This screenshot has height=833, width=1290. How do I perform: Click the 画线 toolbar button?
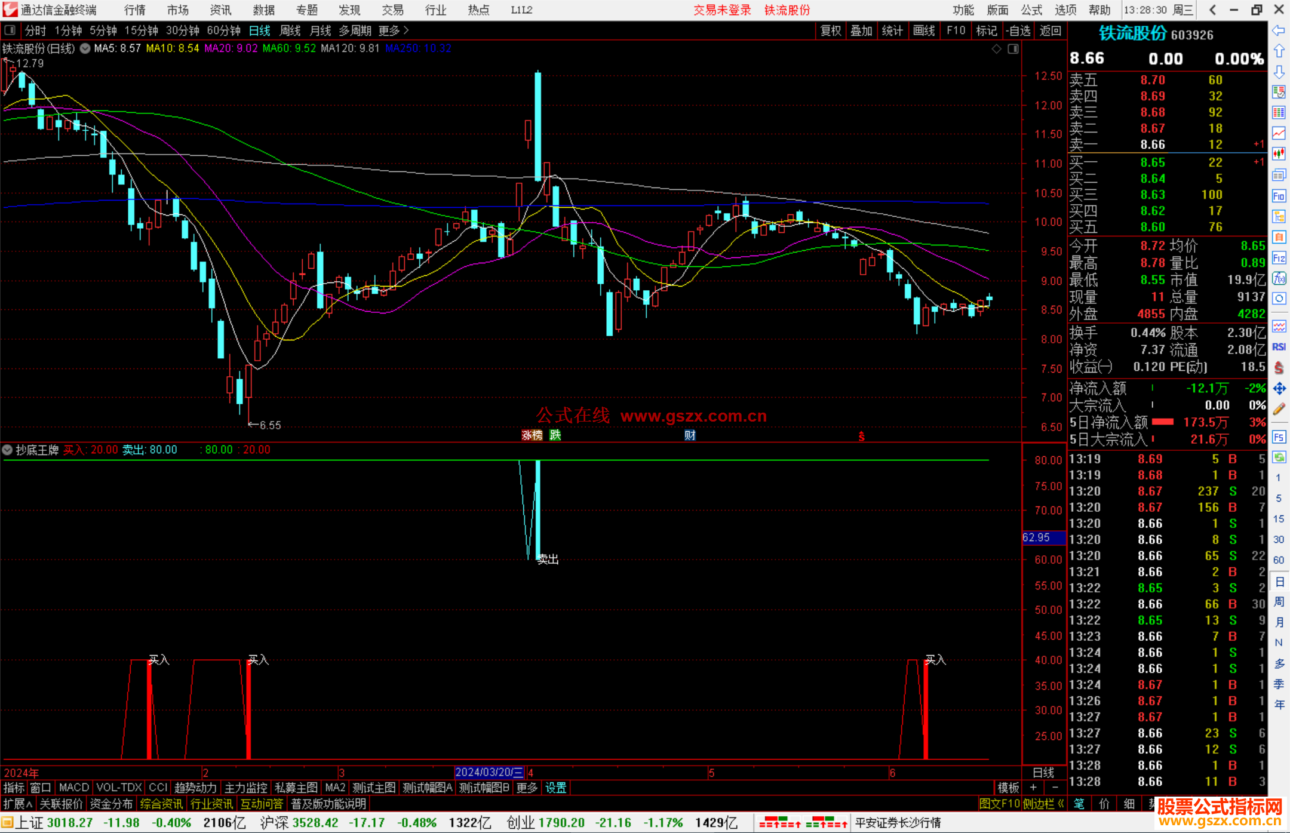point(924,30)
